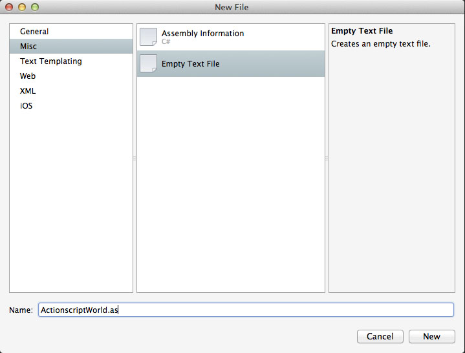
Task: Click the Assembly Information file icon
Action: 148,37
